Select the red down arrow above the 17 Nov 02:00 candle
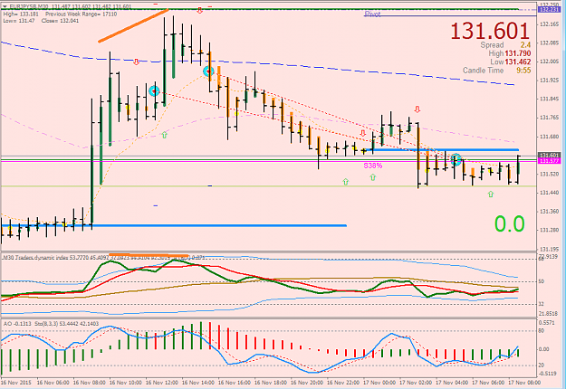Image resolution: width=566 pixels, height=389 pixels. 417,109
